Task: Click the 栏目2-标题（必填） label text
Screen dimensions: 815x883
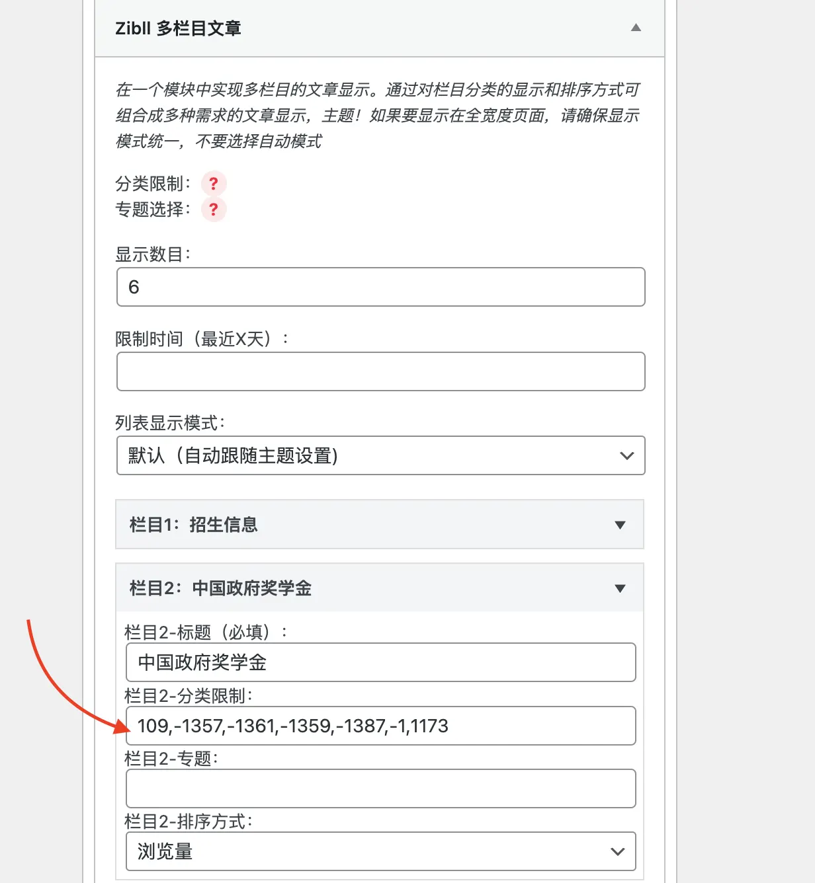Action: pos(206,633)
